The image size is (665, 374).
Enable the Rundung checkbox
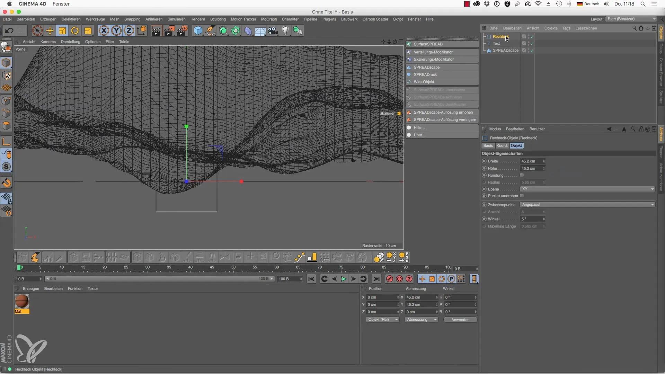[522, 175]
